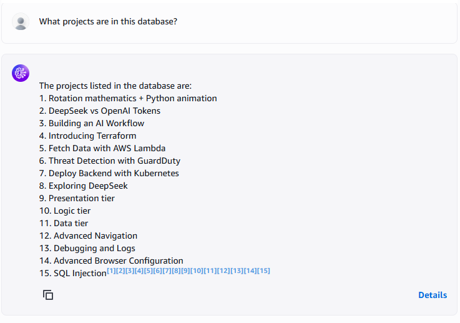Open citation reference [7]

[x=167, y=271]
